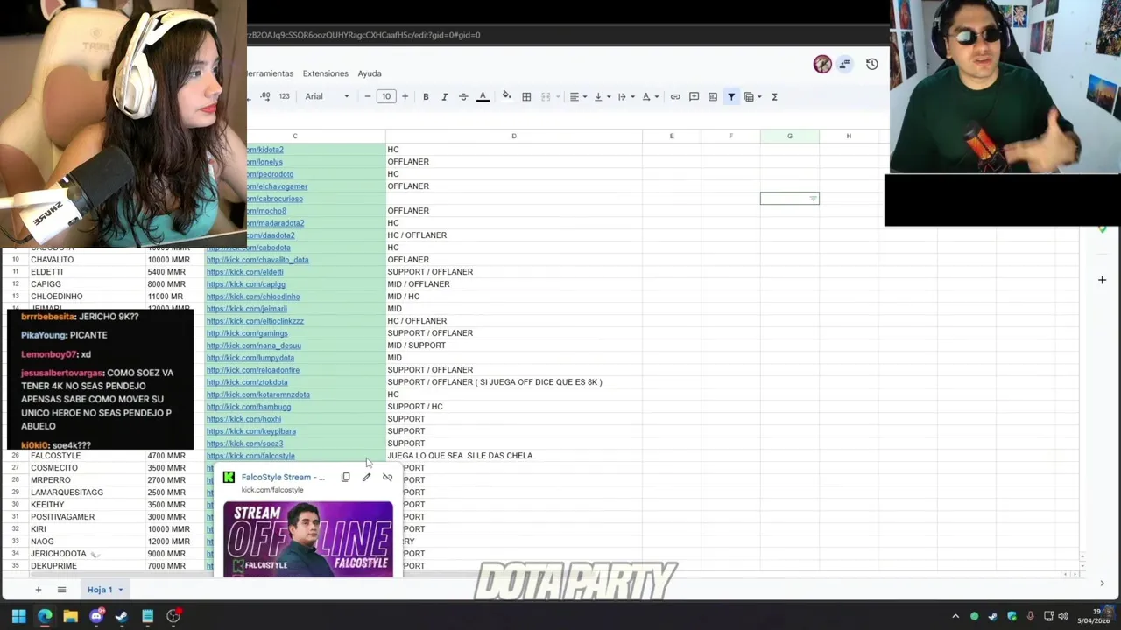Toggle italic formatting in toolbar
The height and width of the screenshot is (630, 1121).
coord(445,97)
